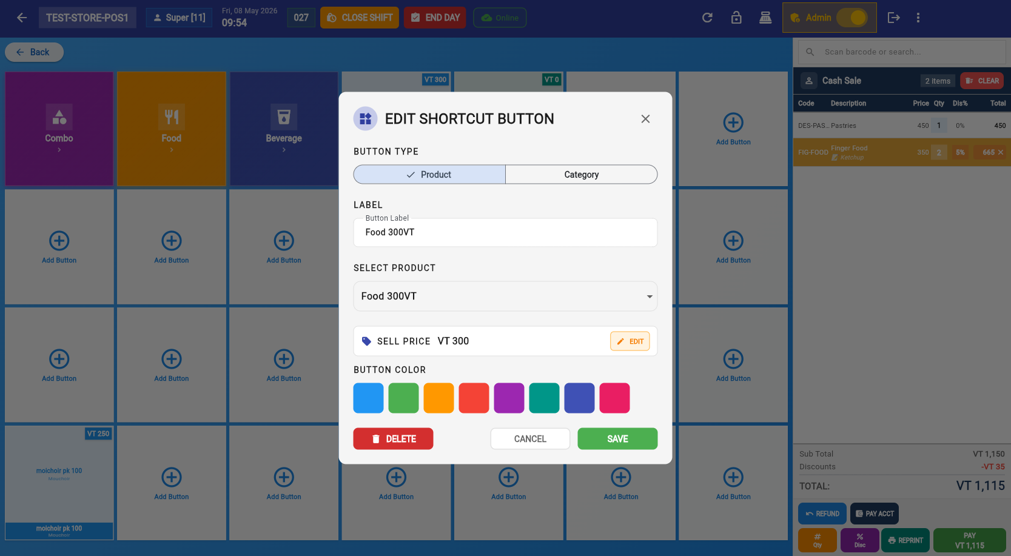Open the Combo category tile
1011x556 pixels.
(59, 129)
